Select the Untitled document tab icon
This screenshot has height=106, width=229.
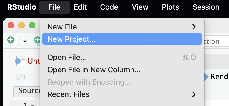point(20,61)
